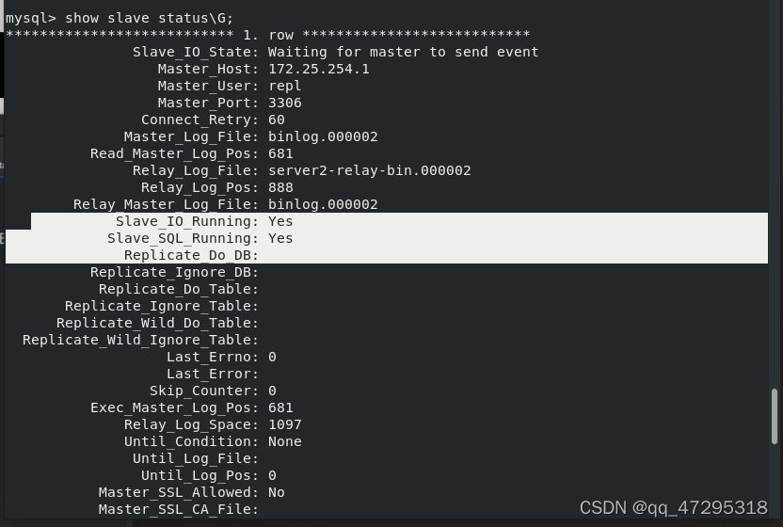Click the Slave_IO_Running Yes value

[280, 221]
